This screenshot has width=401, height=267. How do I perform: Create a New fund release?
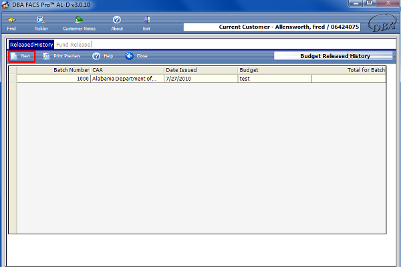[x=22, y=56]
